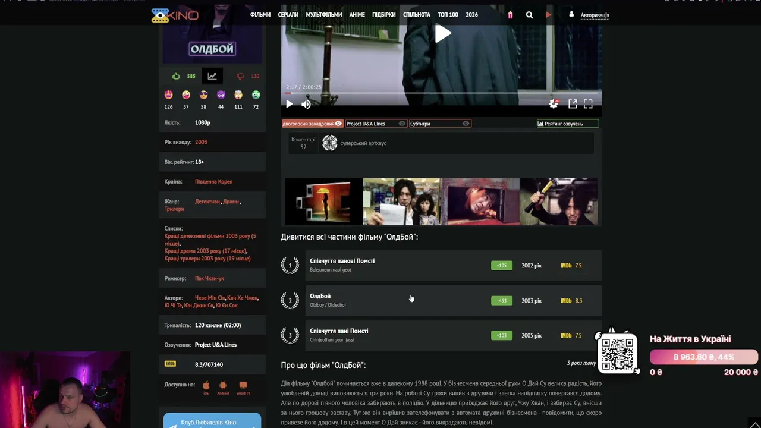761x428 pixels.
Task: Open the 'Південна Корея' country link
Action: 213,181
